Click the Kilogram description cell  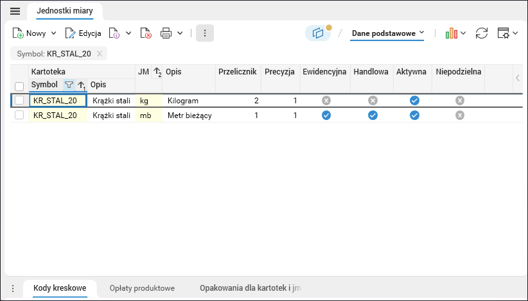pos(189,101)
